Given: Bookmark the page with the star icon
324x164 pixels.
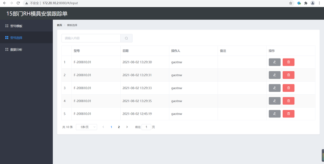Looking at the screenshot, I should [290, 3].
